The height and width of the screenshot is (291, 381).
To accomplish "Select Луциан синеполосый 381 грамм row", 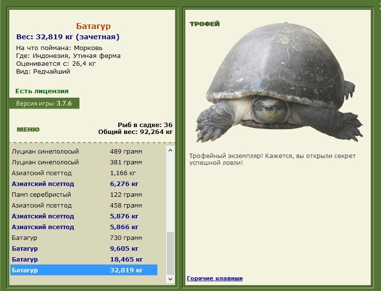I will 84,162.
